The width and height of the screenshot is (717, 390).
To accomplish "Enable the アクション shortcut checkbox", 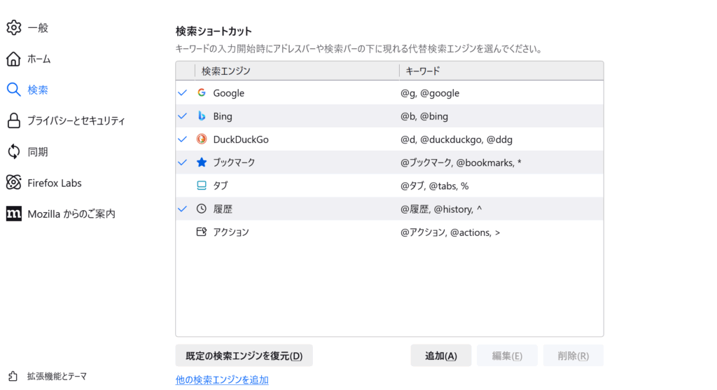I will click(x=183, y=232).
